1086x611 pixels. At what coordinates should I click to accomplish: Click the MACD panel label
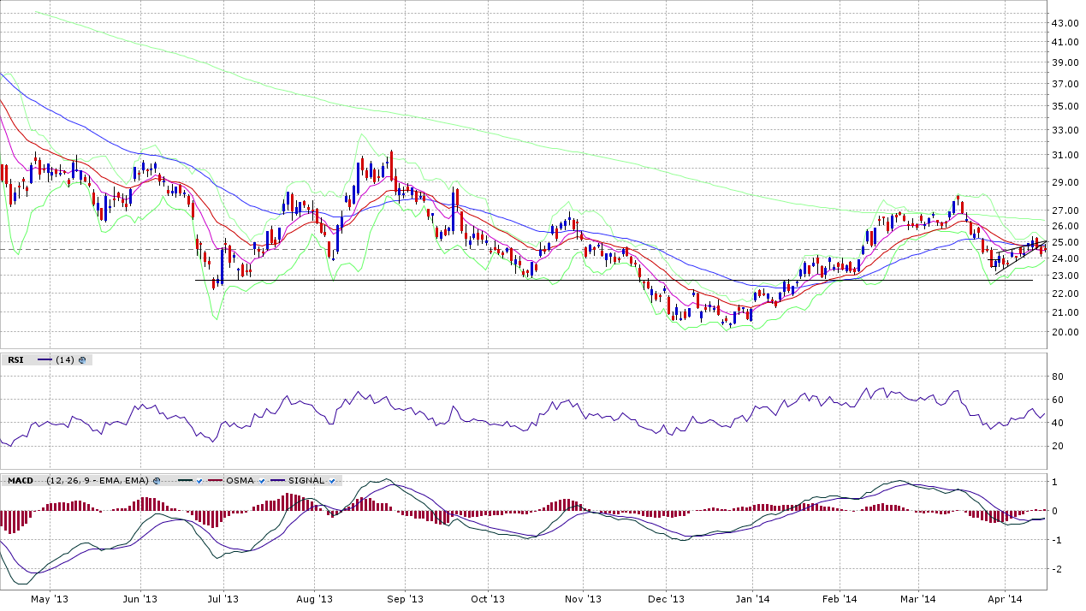19,481
